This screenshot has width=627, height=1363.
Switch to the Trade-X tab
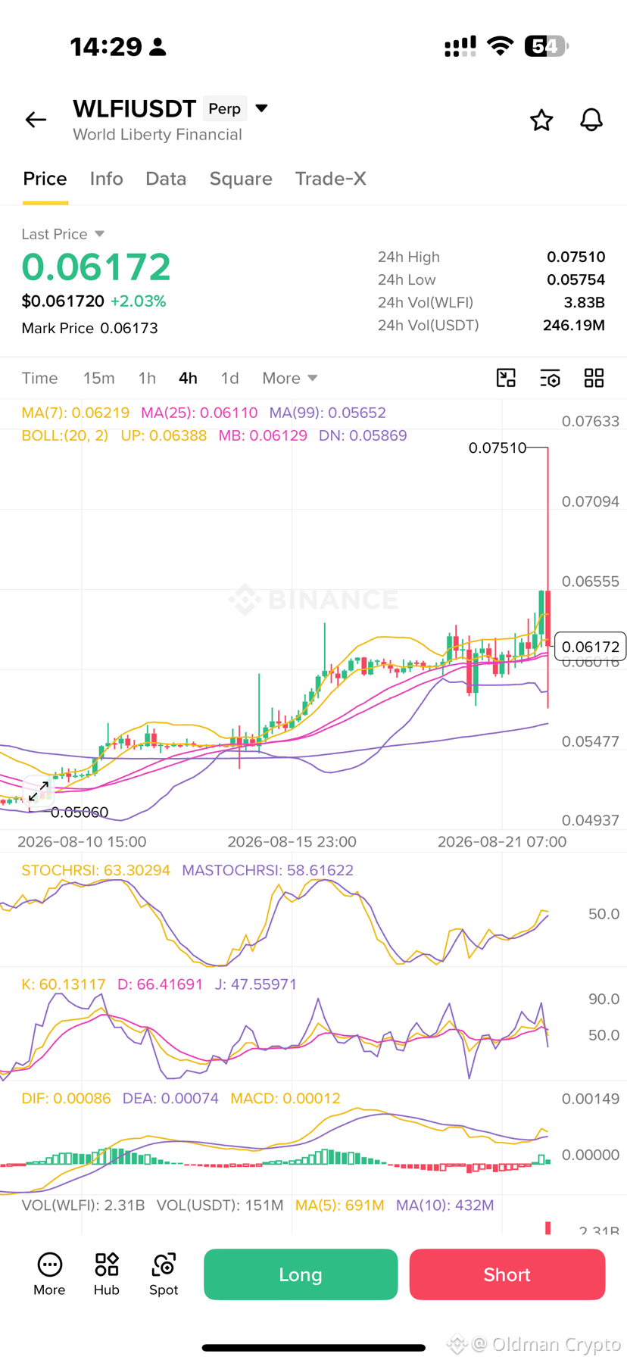[330, 179]
